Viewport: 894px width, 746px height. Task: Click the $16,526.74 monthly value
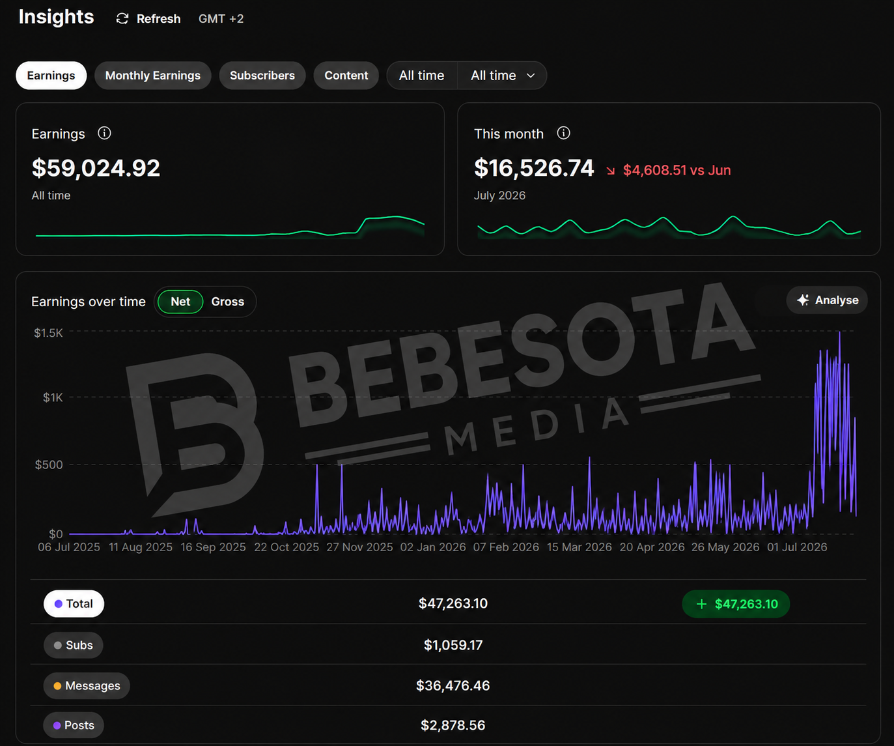[534, 168]
